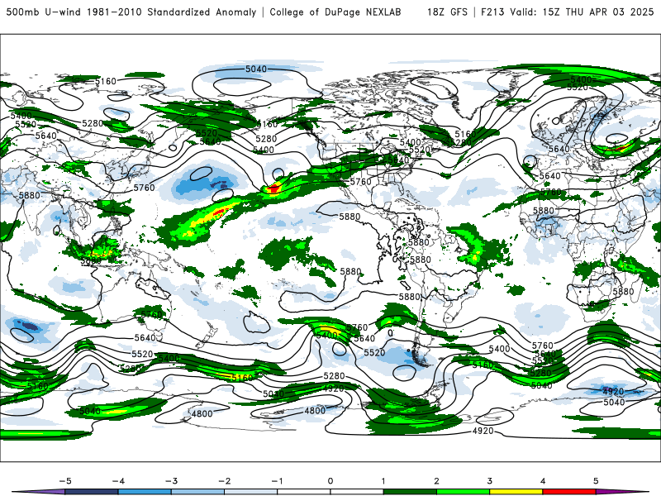Click the "F213" forecast hour text
Screen dimensions: 661x496
click(492, 12)
